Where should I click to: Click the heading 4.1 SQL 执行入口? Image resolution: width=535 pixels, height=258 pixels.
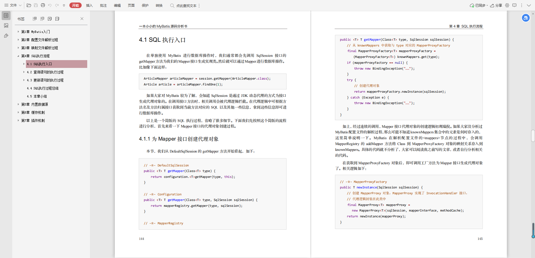pyautogui.click(x=162, y=40)
